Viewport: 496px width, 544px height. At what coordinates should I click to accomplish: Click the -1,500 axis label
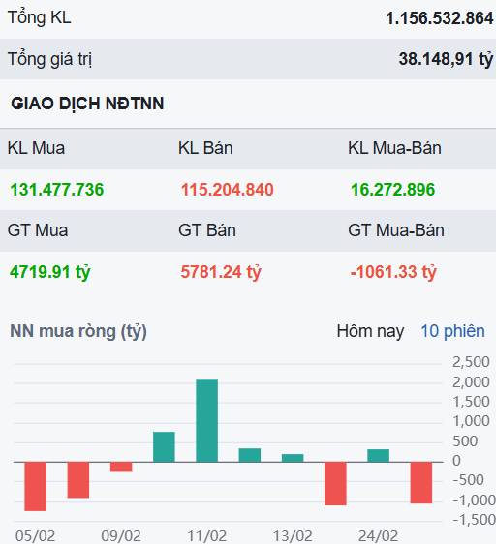click(475, 520)
